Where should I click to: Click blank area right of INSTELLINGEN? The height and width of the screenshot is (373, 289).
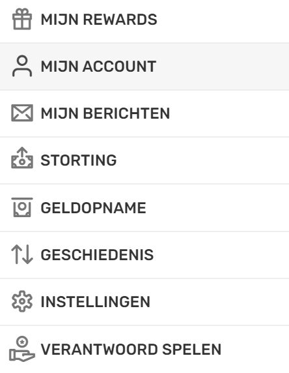[x=219, y=302]
